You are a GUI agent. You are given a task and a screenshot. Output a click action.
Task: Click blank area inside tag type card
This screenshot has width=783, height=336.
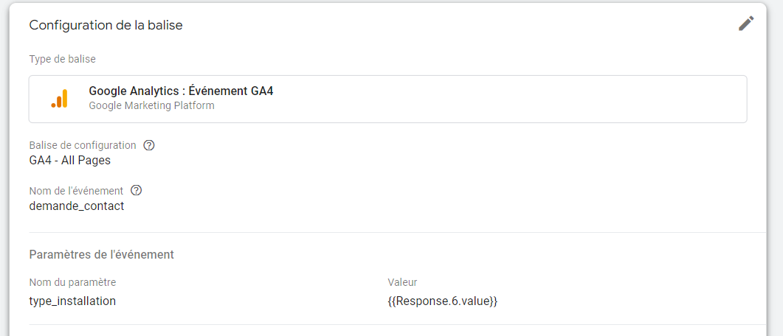pyautogui.click(x=517, y=99)
